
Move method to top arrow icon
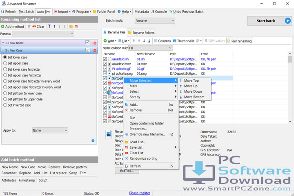click(49, 27)
